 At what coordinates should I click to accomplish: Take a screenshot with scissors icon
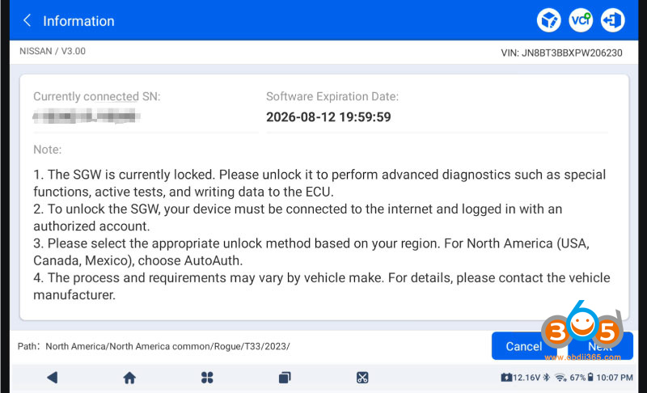pos(362,378)
